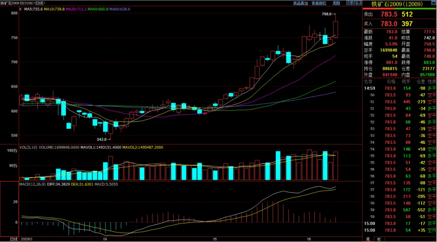Screen dimensions: 437x242
Task: Click the left arrow navigation icon
Action: coord(349,3)
